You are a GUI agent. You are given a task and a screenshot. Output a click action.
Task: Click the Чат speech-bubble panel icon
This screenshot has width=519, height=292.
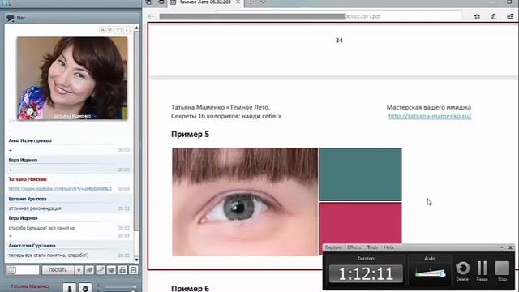[11, 18]
